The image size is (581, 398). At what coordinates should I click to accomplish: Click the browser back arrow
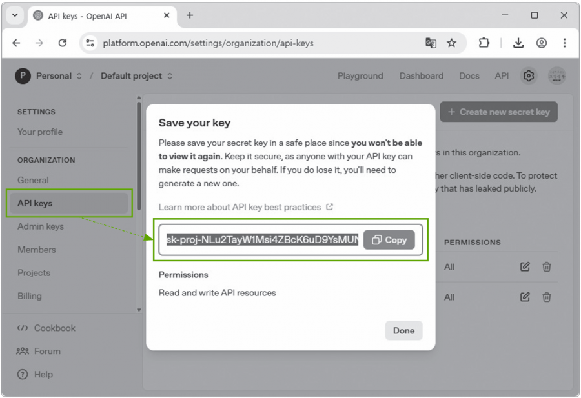point(16,43)
